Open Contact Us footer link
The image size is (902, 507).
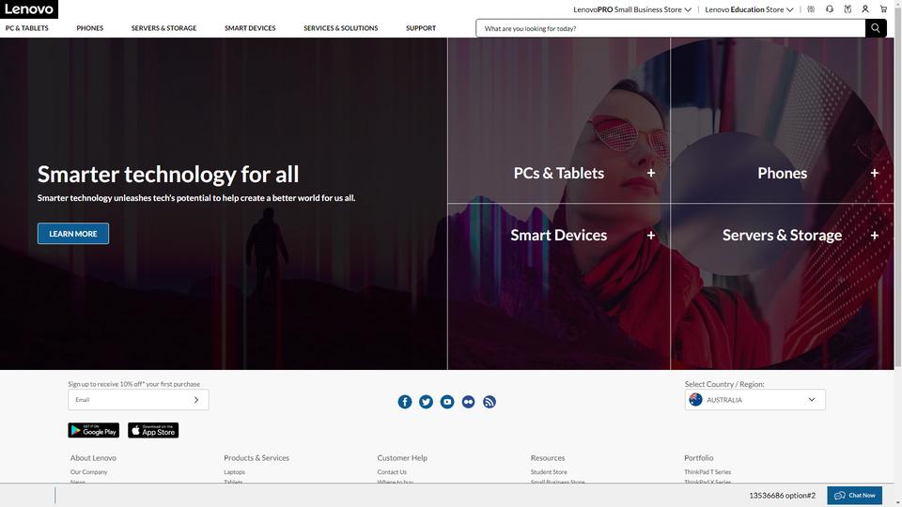392,472
